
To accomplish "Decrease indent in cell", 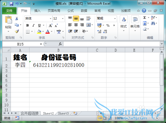I will click(x=70, y=31).
